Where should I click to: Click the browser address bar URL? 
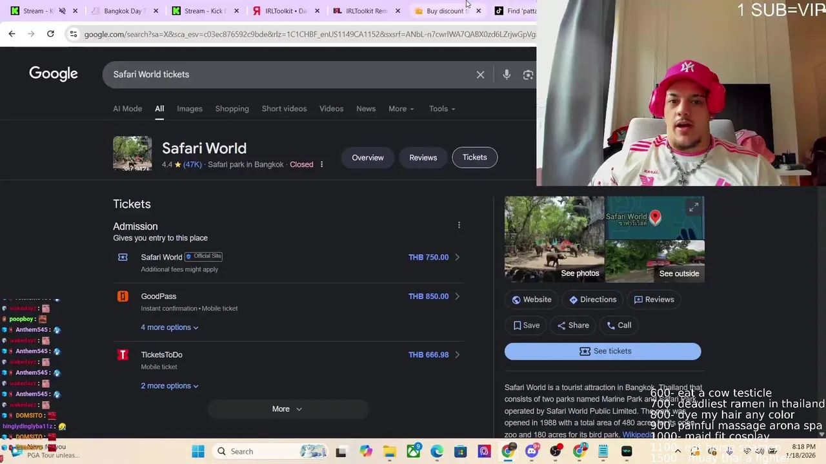coord(310,34)
